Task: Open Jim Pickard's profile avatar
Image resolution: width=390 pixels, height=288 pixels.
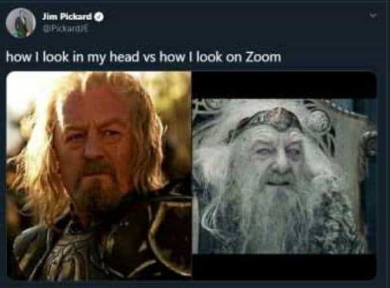Action: pyautogui.click(x=21, y=23)
